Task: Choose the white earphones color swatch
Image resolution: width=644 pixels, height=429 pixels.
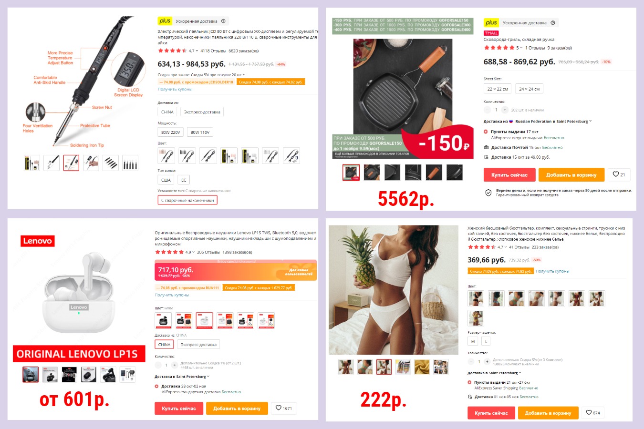Action: [204, 321]
